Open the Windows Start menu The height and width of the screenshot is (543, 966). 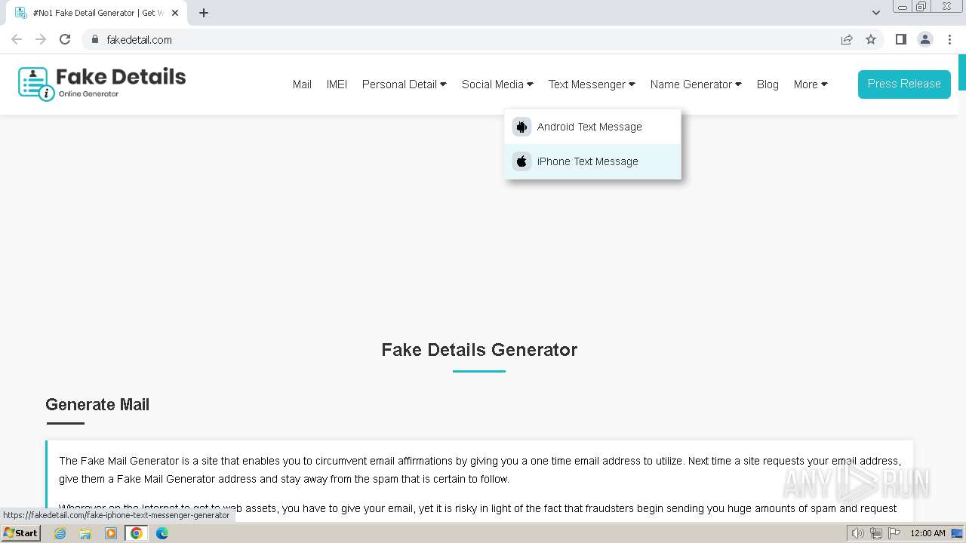point(20,533)
